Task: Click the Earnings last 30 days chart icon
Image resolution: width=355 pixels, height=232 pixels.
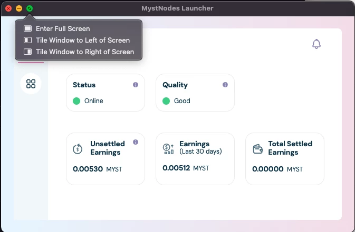Action: click(x=168, y=149)
